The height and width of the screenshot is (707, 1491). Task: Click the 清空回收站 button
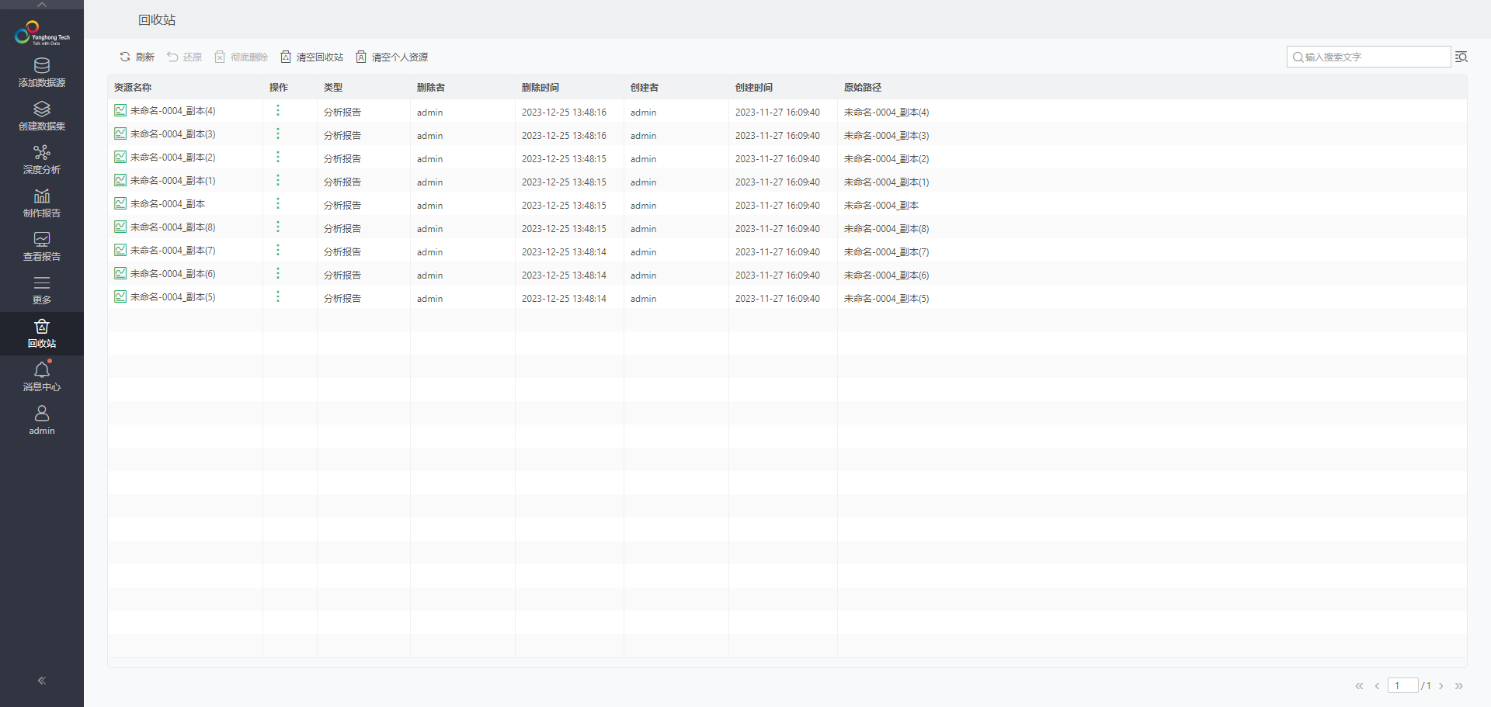[312, 57]
